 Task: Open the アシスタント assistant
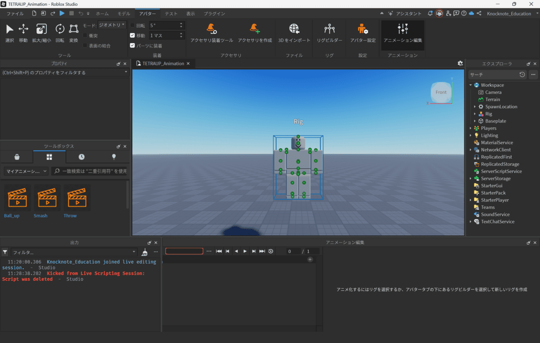[405, 13]
